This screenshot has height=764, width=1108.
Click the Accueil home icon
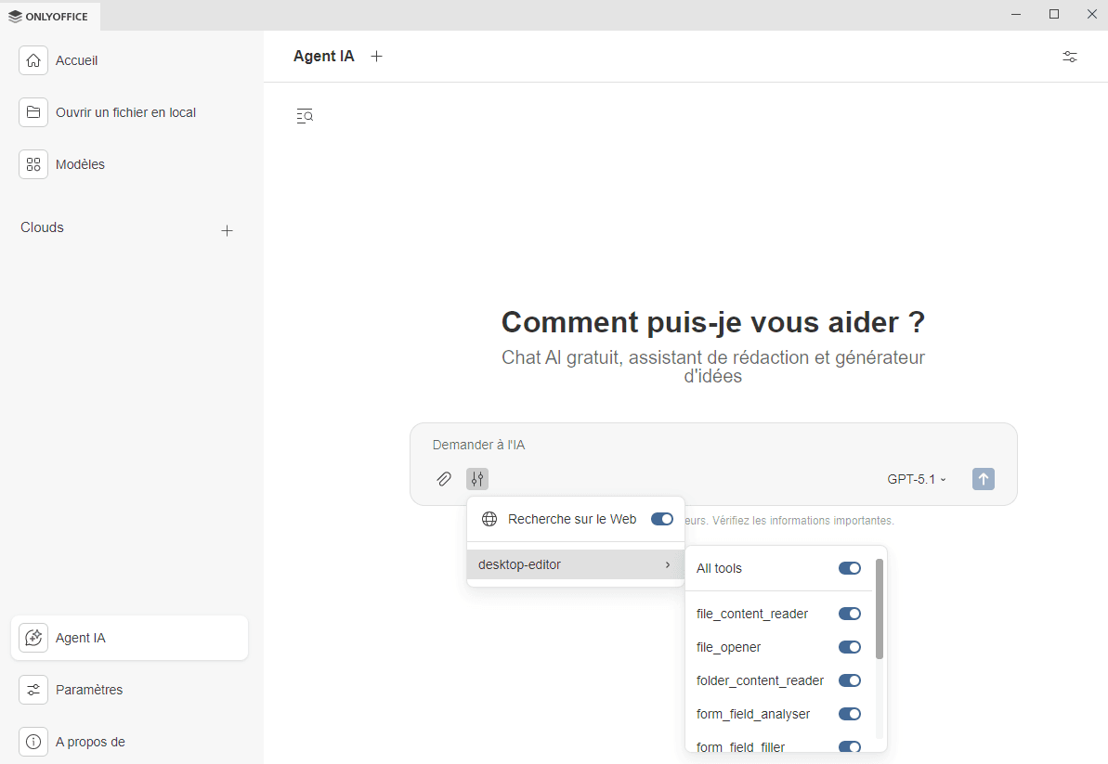33,60
